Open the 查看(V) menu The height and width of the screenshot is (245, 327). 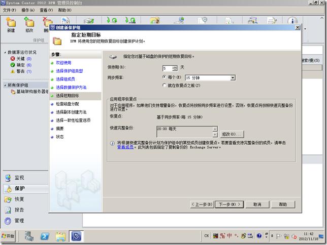pyautogui.click(x=46, y=10)
